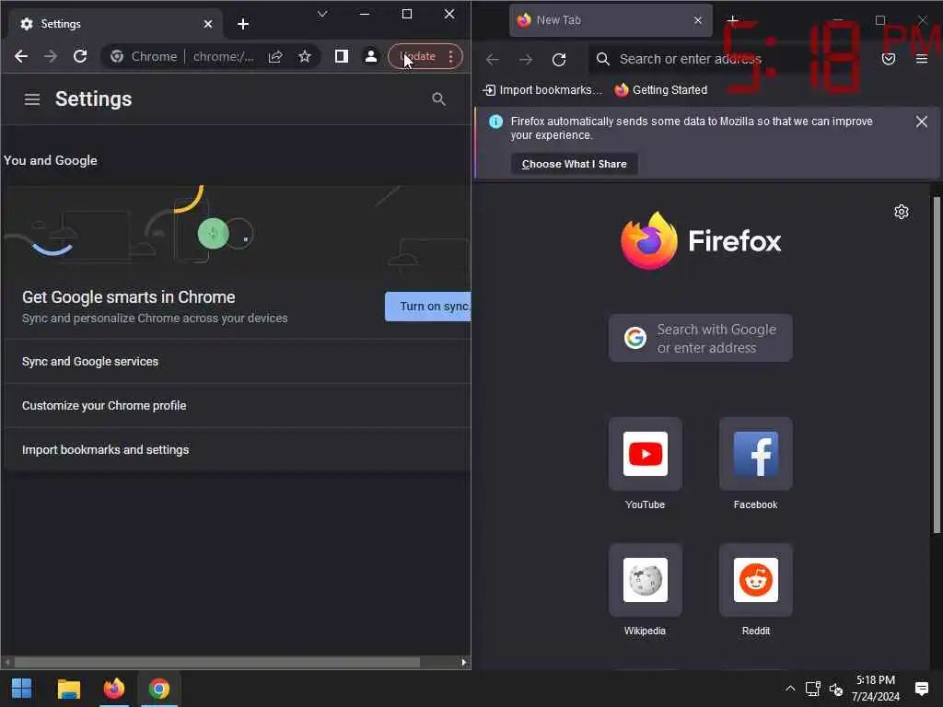Click Import bookmarks in Firefox toolbar
Screen dimensions: 943x707
[542, 90]
